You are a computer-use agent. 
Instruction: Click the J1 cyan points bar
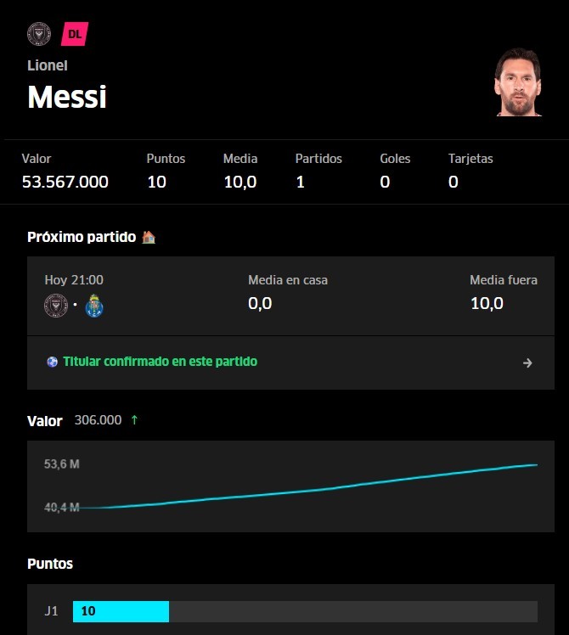[x=121, y=611]
